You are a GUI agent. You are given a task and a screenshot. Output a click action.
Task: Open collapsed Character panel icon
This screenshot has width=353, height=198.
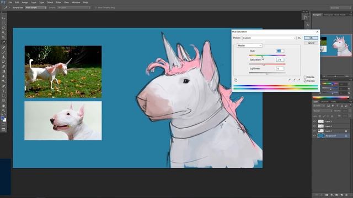(x=308, y=25)
